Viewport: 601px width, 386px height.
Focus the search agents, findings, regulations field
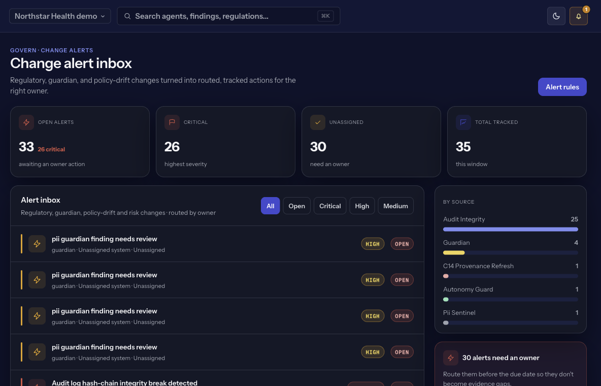228,16
